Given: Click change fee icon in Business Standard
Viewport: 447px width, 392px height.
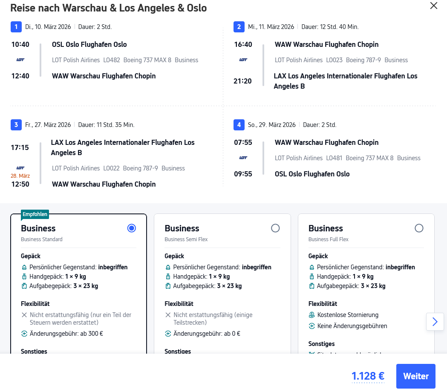Looking at the screenshot, I should click(x=24, y=334).
